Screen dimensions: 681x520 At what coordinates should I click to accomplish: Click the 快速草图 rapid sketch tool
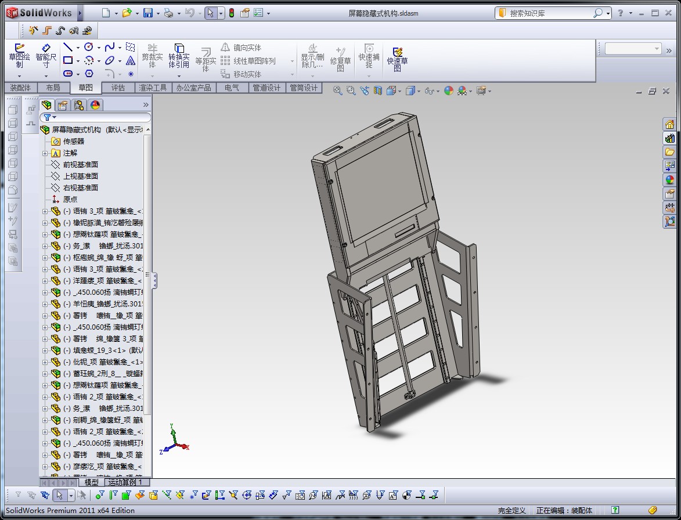pyautogui.click(x=397, y=59)
